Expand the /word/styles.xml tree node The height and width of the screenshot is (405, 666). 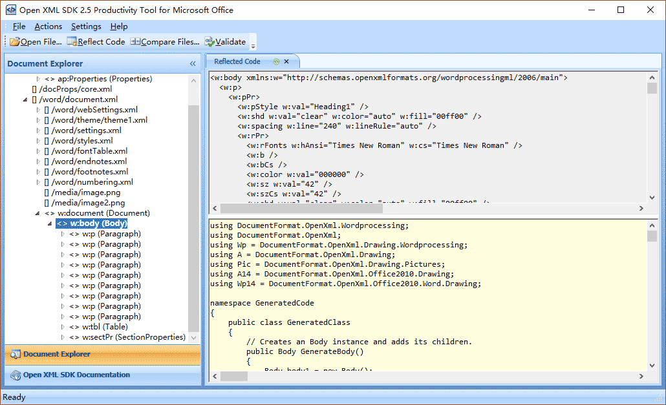coord(38,141)
